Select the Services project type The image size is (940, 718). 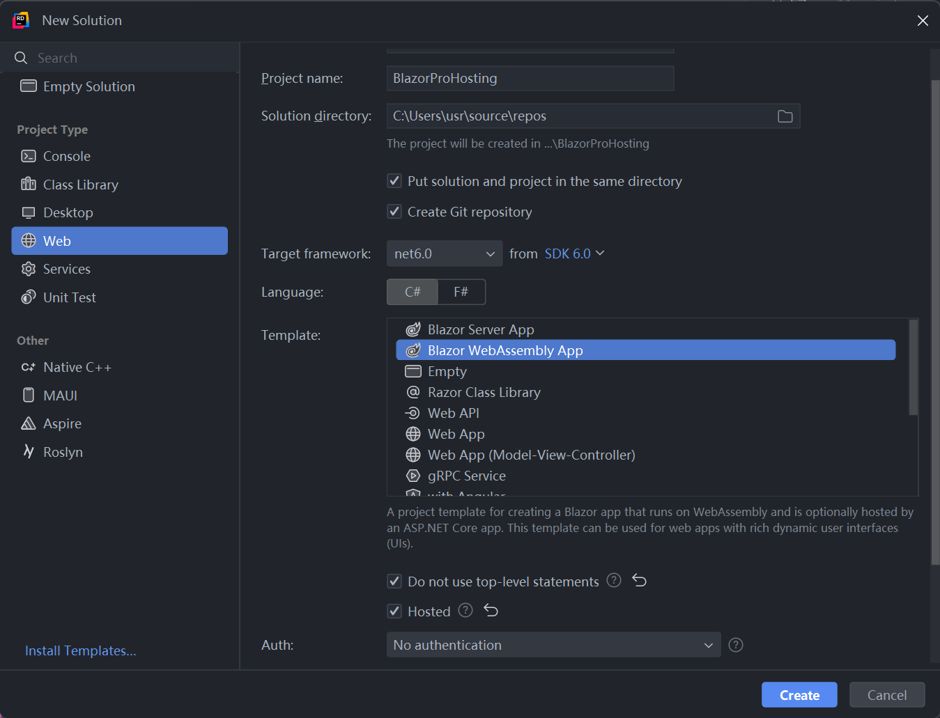coord(120,269)
